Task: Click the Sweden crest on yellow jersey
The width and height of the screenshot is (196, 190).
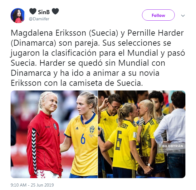Action: click(x=92, y=130)
